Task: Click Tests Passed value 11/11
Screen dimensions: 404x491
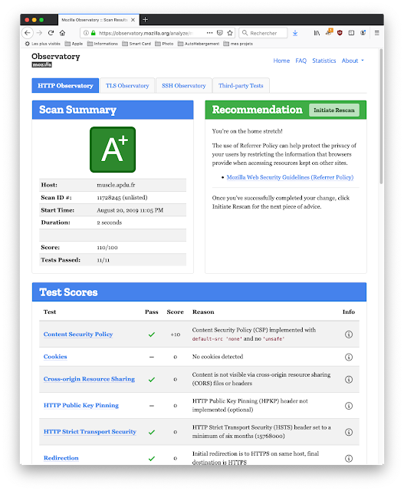Action: point(103,260)
